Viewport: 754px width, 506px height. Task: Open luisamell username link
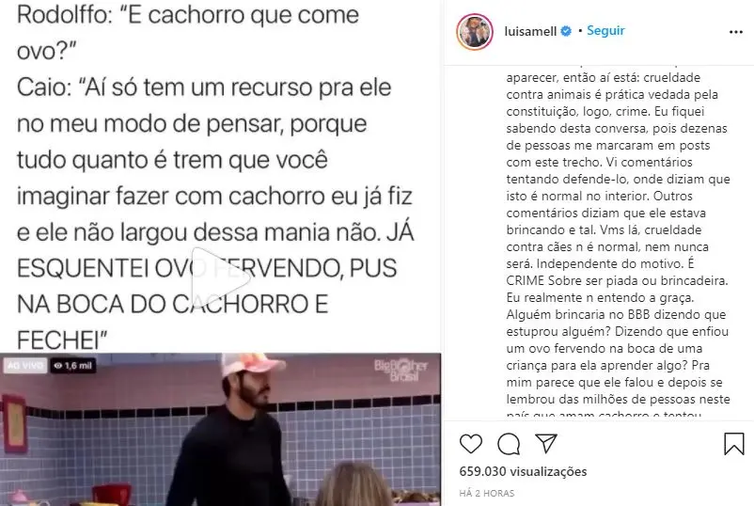click(530, 31)
